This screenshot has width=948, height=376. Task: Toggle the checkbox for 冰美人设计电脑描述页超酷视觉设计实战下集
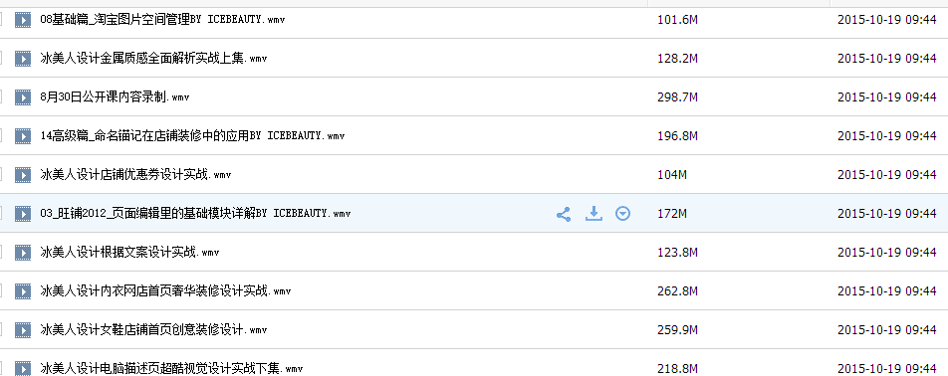(x=0, y=368)
